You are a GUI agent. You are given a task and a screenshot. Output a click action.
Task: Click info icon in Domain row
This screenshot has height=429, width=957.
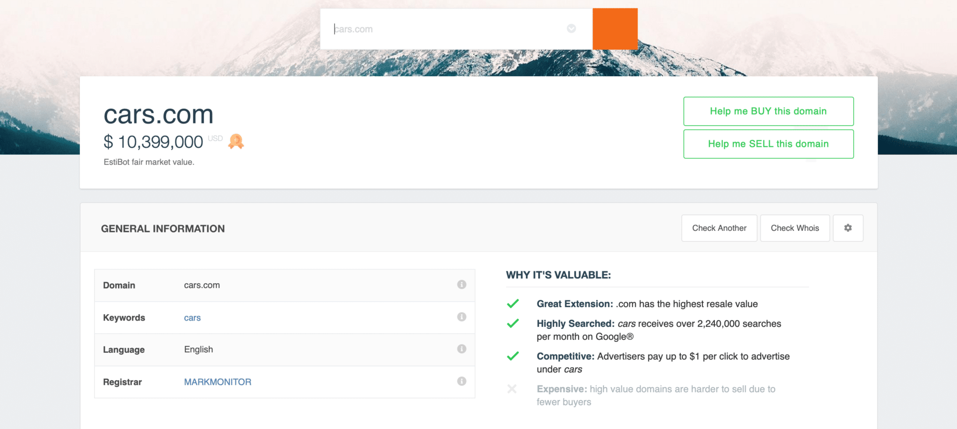(462, 285)
